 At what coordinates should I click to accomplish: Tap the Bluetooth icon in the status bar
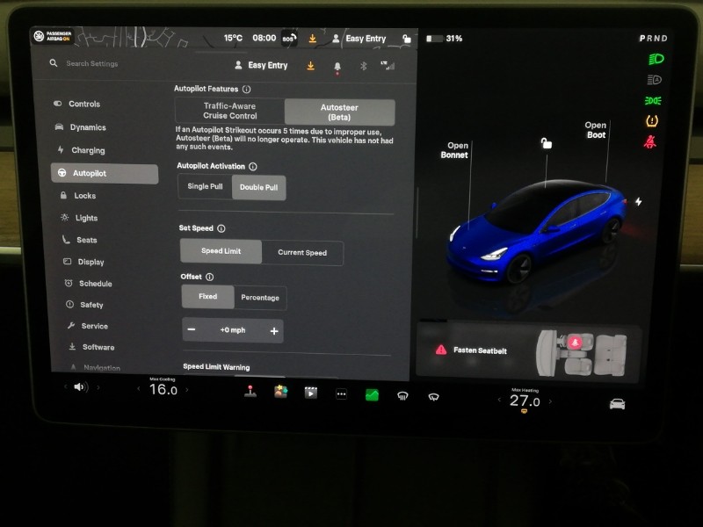point(363,65)
